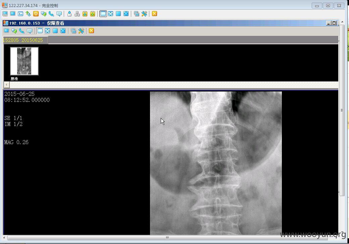This screenshot has width=349, height=244.
Task: Switch remote monitor icon in outer toolbar
Action: click(x=137, y=14)
